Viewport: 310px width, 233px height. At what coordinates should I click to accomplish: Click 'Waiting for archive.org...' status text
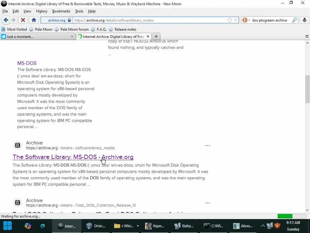coord(21,216)
